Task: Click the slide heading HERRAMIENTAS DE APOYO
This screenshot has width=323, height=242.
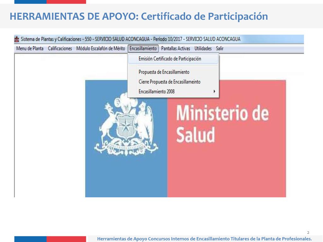Action: (139, 16)
